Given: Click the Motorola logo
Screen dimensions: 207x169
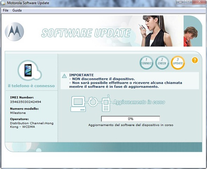Looking at the screenshot, I should point(14,31).
